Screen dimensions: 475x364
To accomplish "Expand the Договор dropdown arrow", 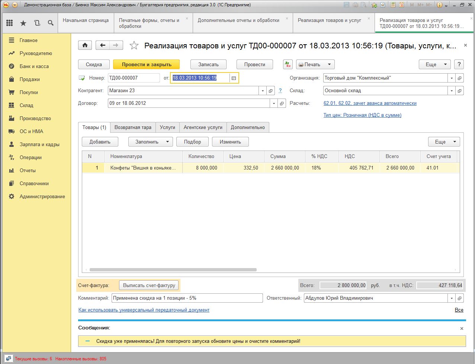I will (x=274, y=103).
